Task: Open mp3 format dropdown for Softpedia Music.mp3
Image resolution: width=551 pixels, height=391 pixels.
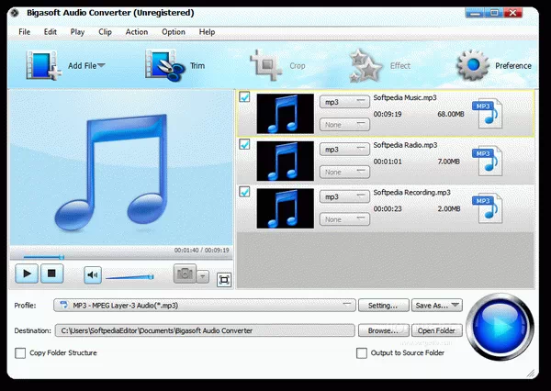Action: (344, 102)
